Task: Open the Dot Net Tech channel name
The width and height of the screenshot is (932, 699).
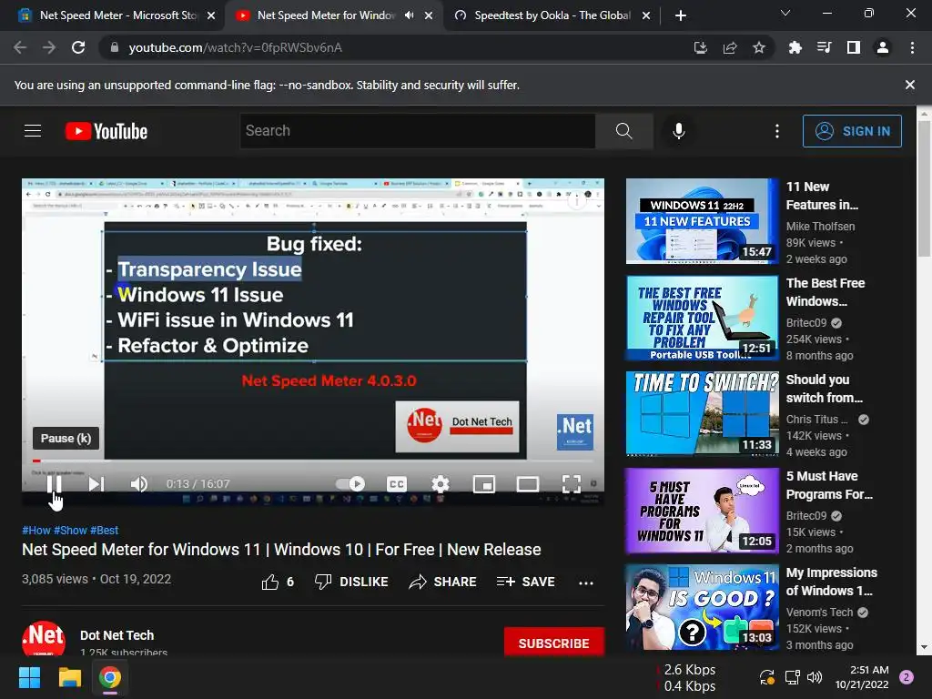Action: pos(117,635)
